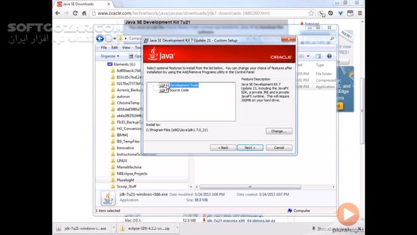The width and height of the screenshot is (417, 235).
Task: Click the Next button in Java setup
Action: click(250, 148)
